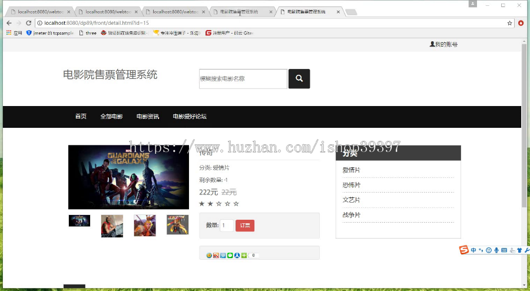Select the man in red shirt thumbnail
This screenshot has width=530, height=291.
click(112, 226)
